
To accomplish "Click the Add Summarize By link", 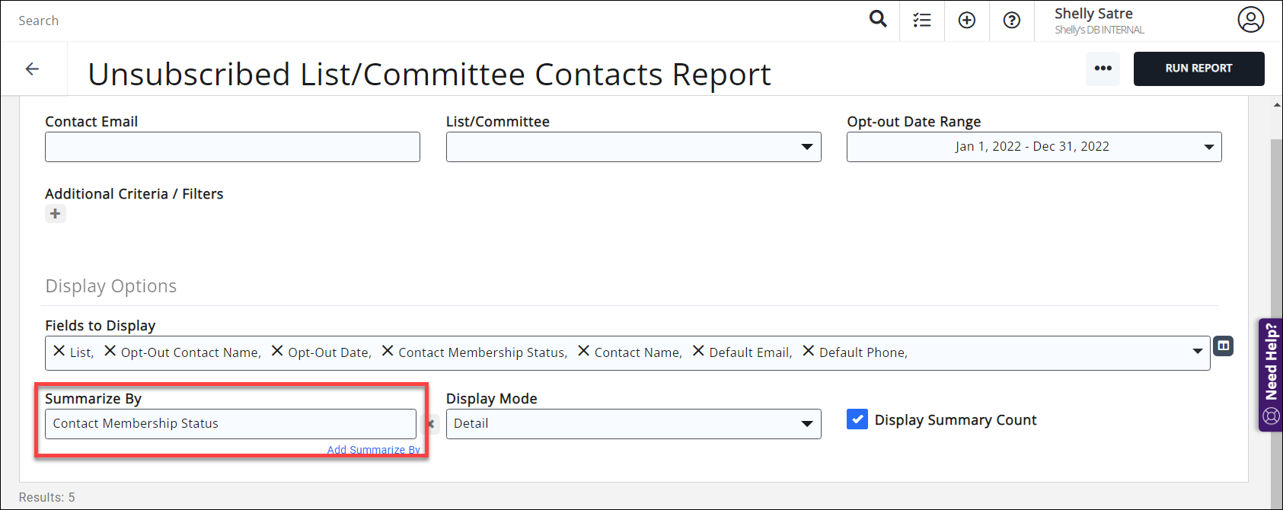I will tap(373, 450).
